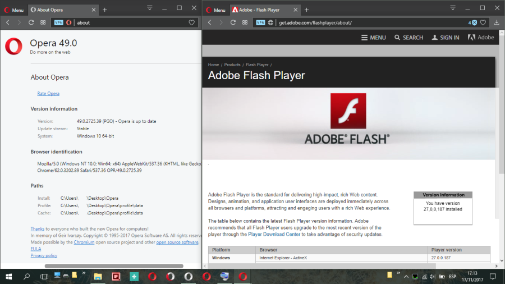
Task: Toggle the VPN badge in Adobe address bar
Action: tap(260, 22)
